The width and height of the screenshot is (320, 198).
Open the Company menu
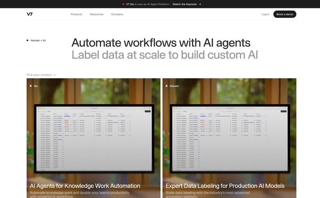(117, 14)
